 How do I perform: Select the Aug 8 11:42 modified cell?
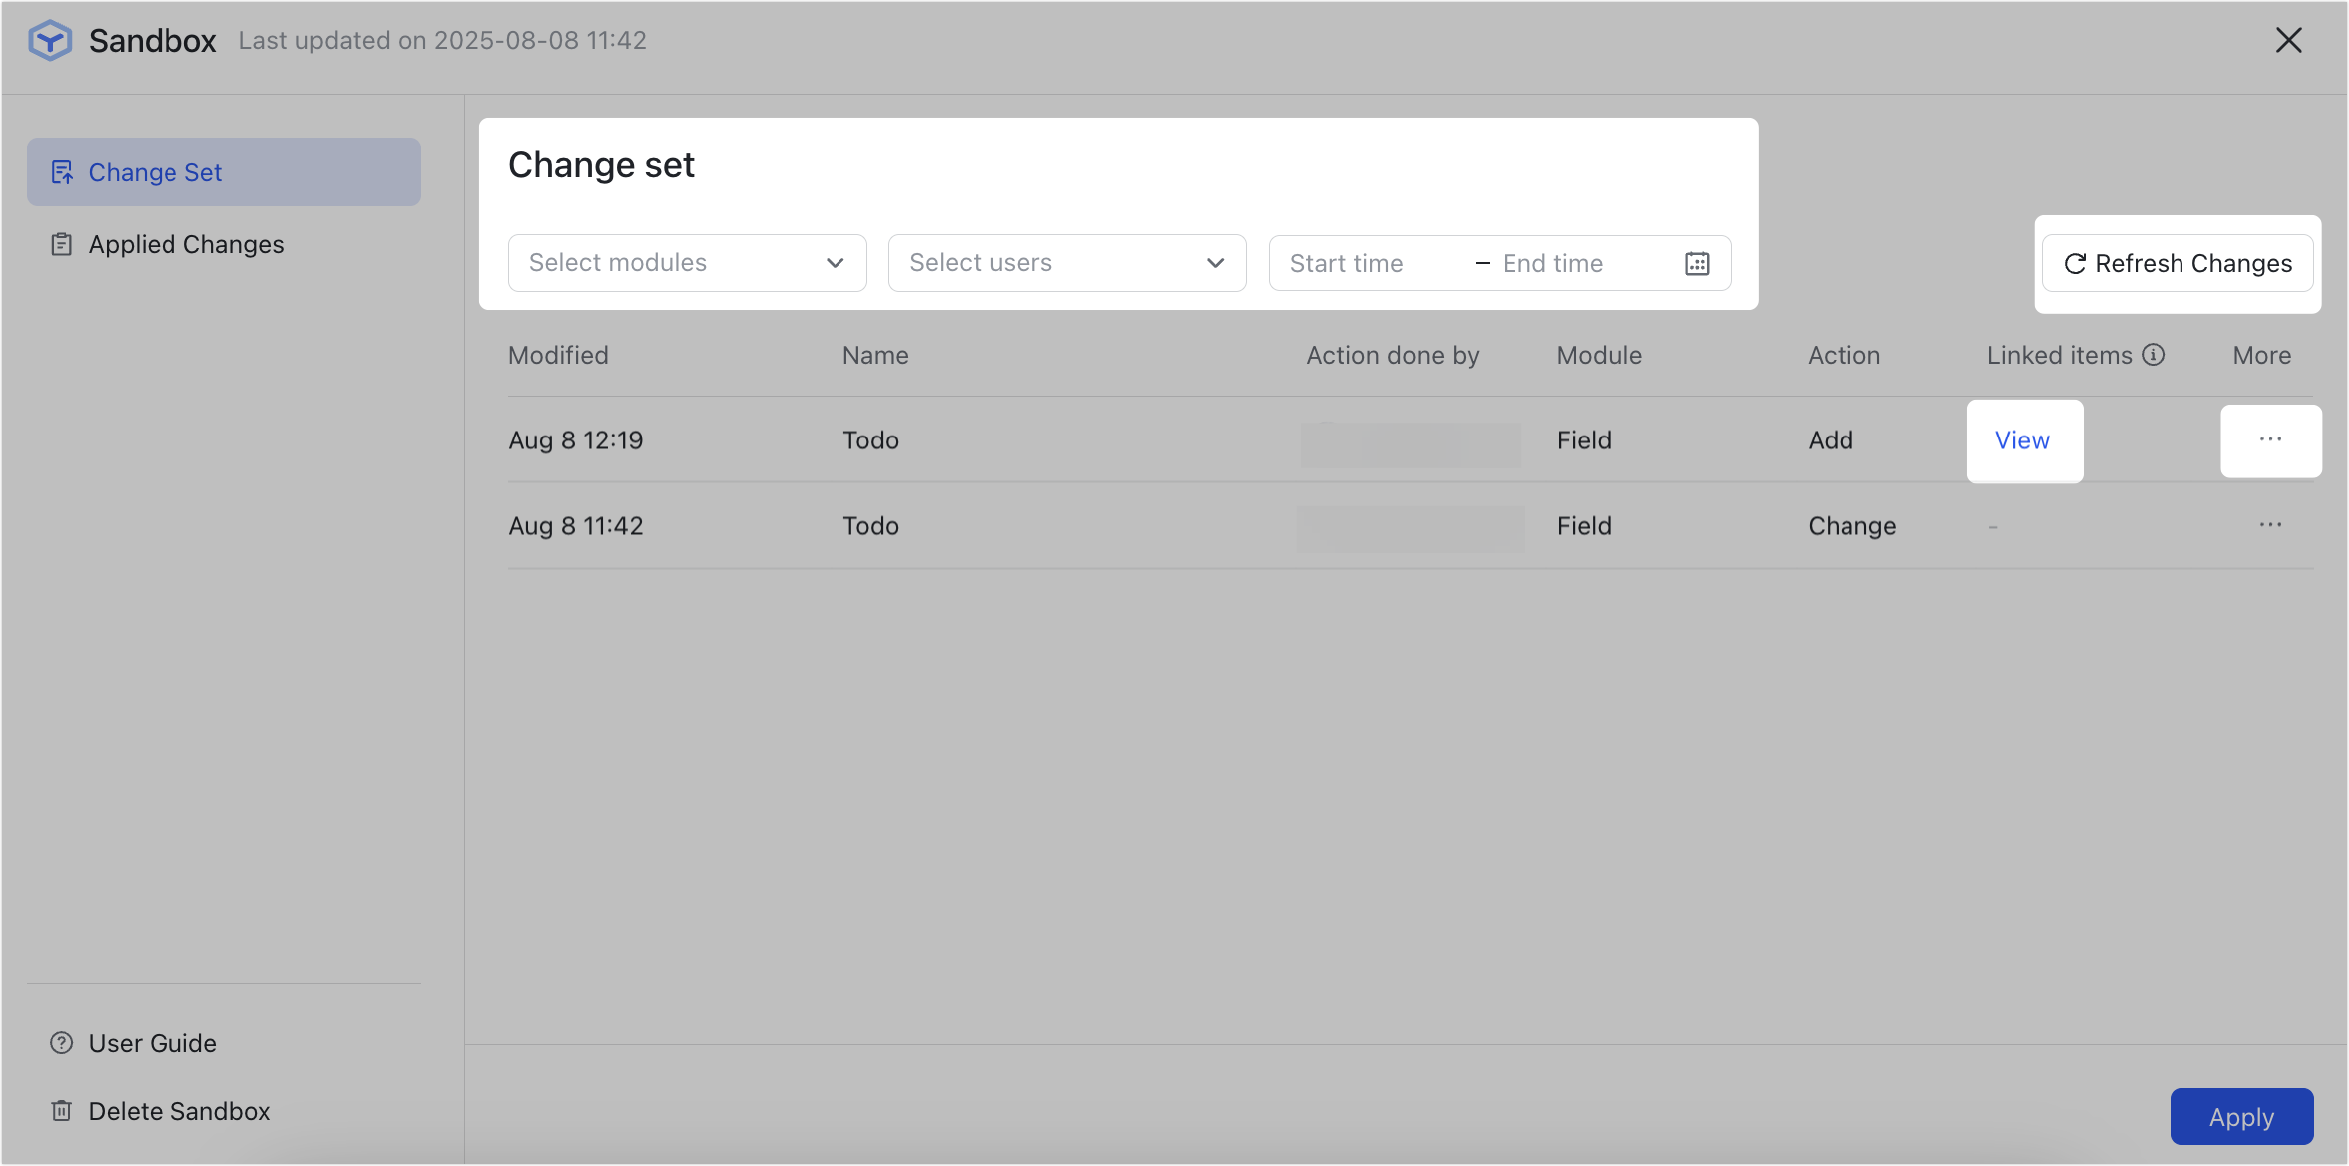[x=576, y=526]
